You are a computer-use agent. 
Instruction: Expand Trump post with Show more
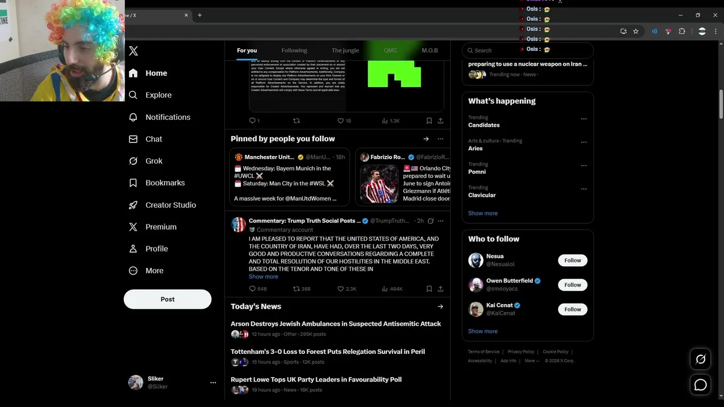tap(263, 276)
